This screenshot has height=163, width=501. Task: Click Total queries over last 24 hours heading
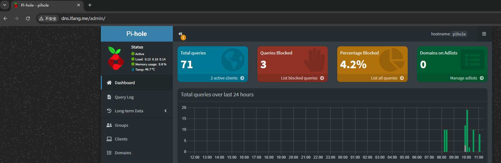217,94
